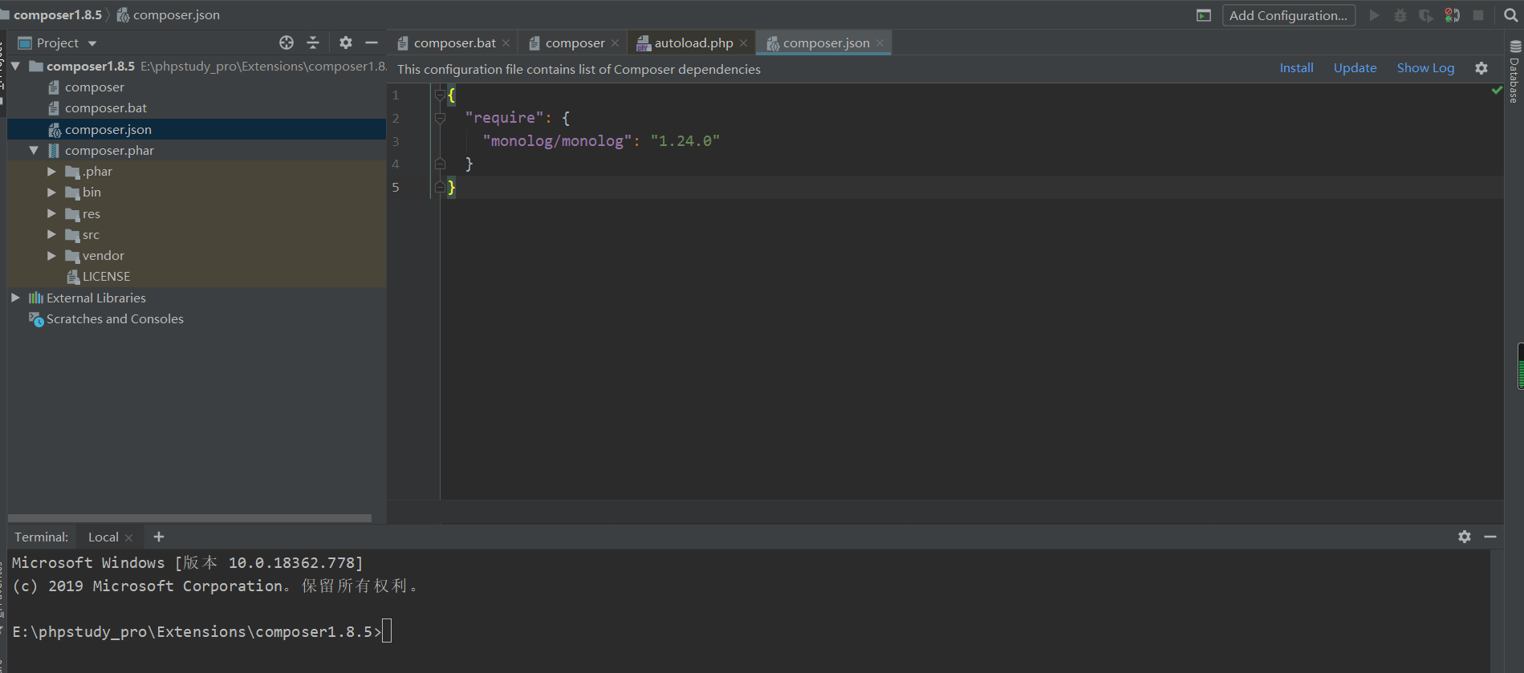The image size is (1524, 673).
Task: Select composer.json in the Project tree
Action: [108, 129]
